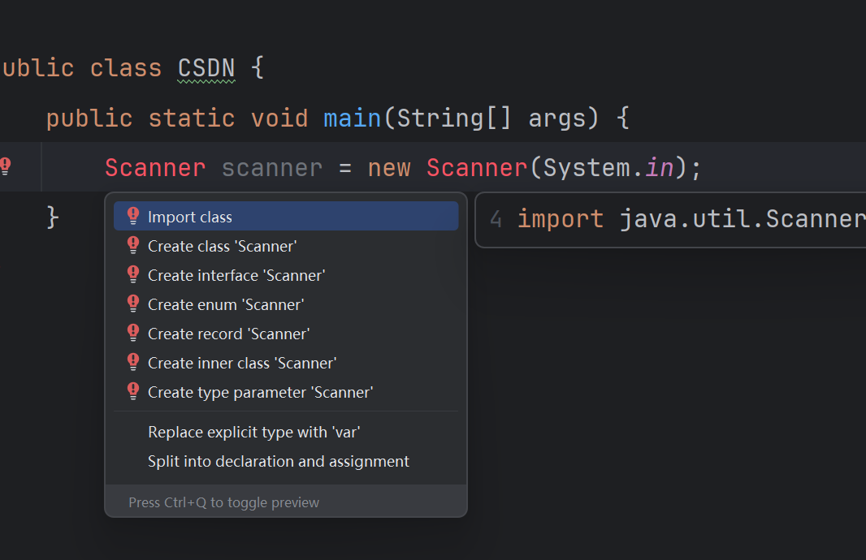Click the 'Press Ctrl+Q to toggle preview' hint
866x560 pixels.
(x=223, y=502)
